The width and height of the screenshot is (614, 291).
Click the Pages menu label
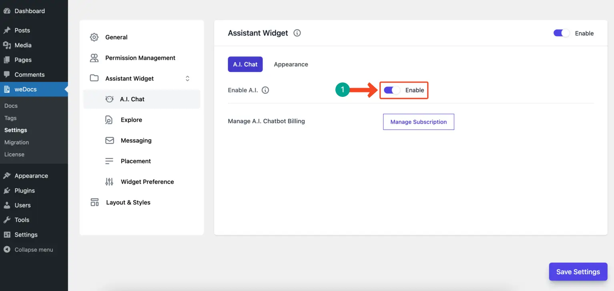click(23, 60)
